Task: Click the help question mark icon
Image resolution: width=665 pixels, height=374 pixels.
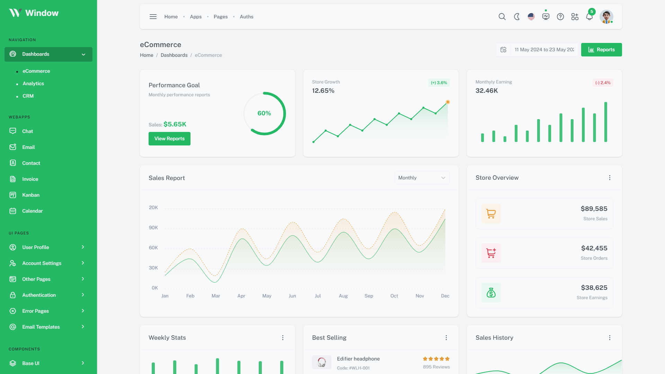Action: pos(560,17)
